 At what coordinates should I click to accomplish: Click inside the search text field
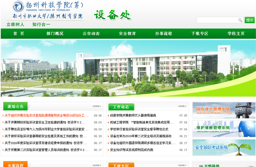tap(218, 20)
